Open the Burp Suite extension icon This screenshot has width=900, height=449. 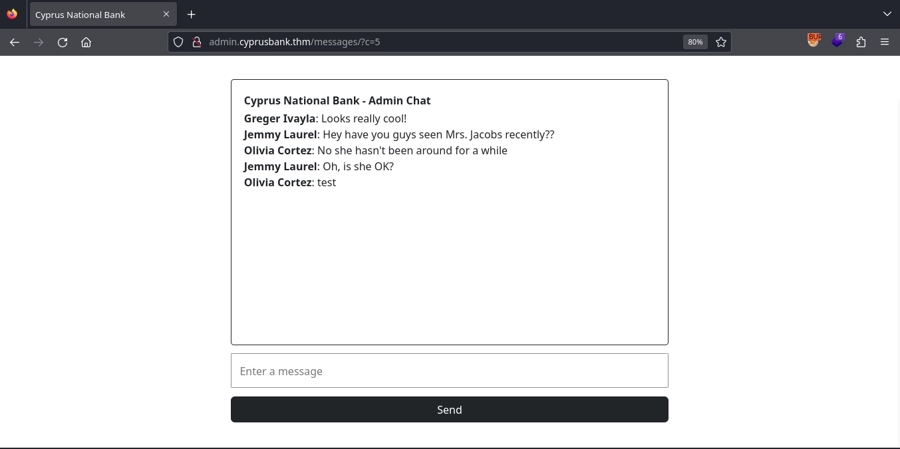(x=814, y=41)
